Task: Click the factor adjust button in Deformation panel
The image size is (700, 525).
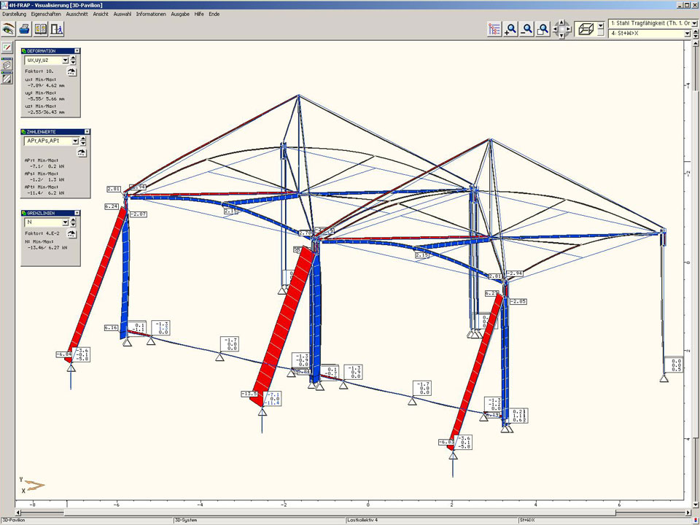Action: 71,72
